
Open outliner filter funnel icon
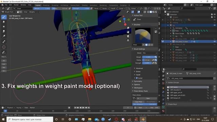210,8
